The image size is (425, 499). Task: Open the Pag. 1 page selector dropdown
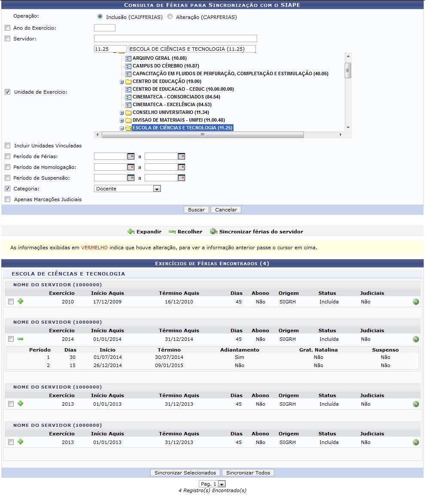click(x=222, y=484)
